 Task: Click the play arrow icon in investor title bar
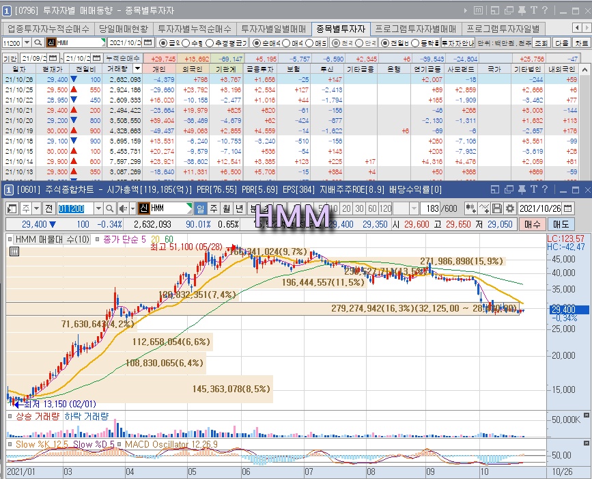pos(466,10)
